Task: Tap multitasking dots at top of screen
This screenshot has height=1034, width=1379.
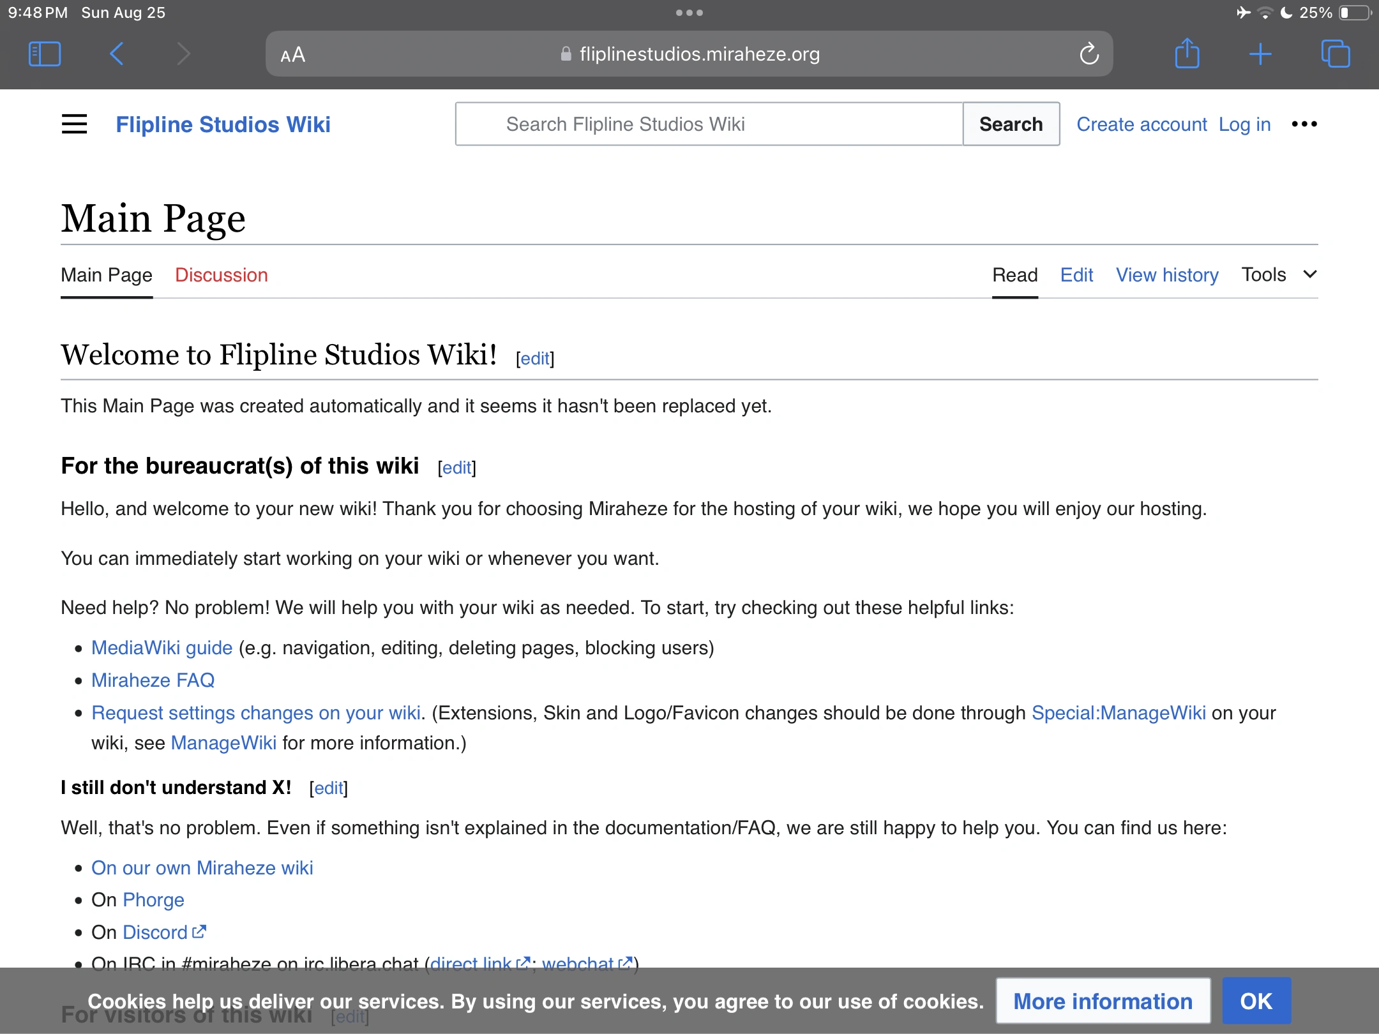Action: pos(689,13)
